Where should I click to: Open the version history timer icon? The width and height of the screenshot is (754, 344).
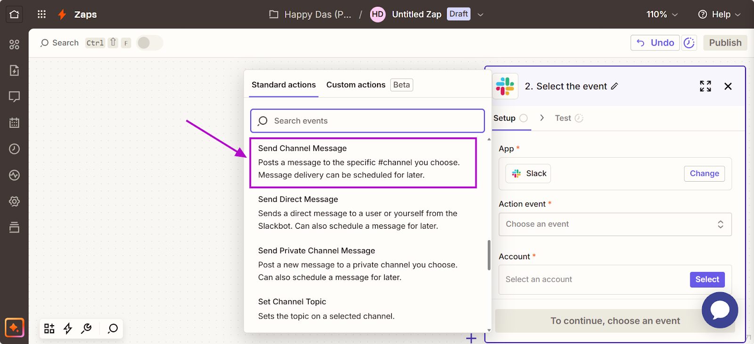click(689, 43)
